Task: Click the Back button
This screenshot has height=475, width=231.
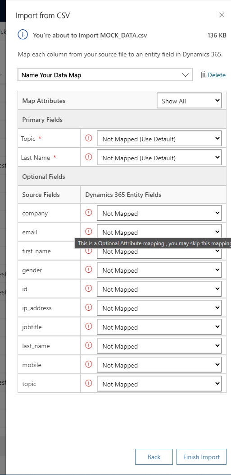Action: coord(154,456)
